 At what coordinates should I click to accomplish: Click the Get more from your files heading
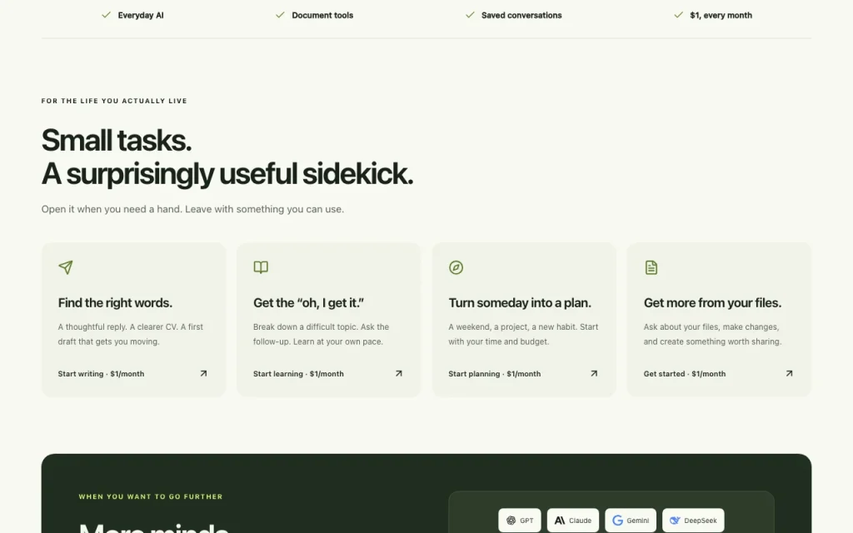[x=713, y=303]
